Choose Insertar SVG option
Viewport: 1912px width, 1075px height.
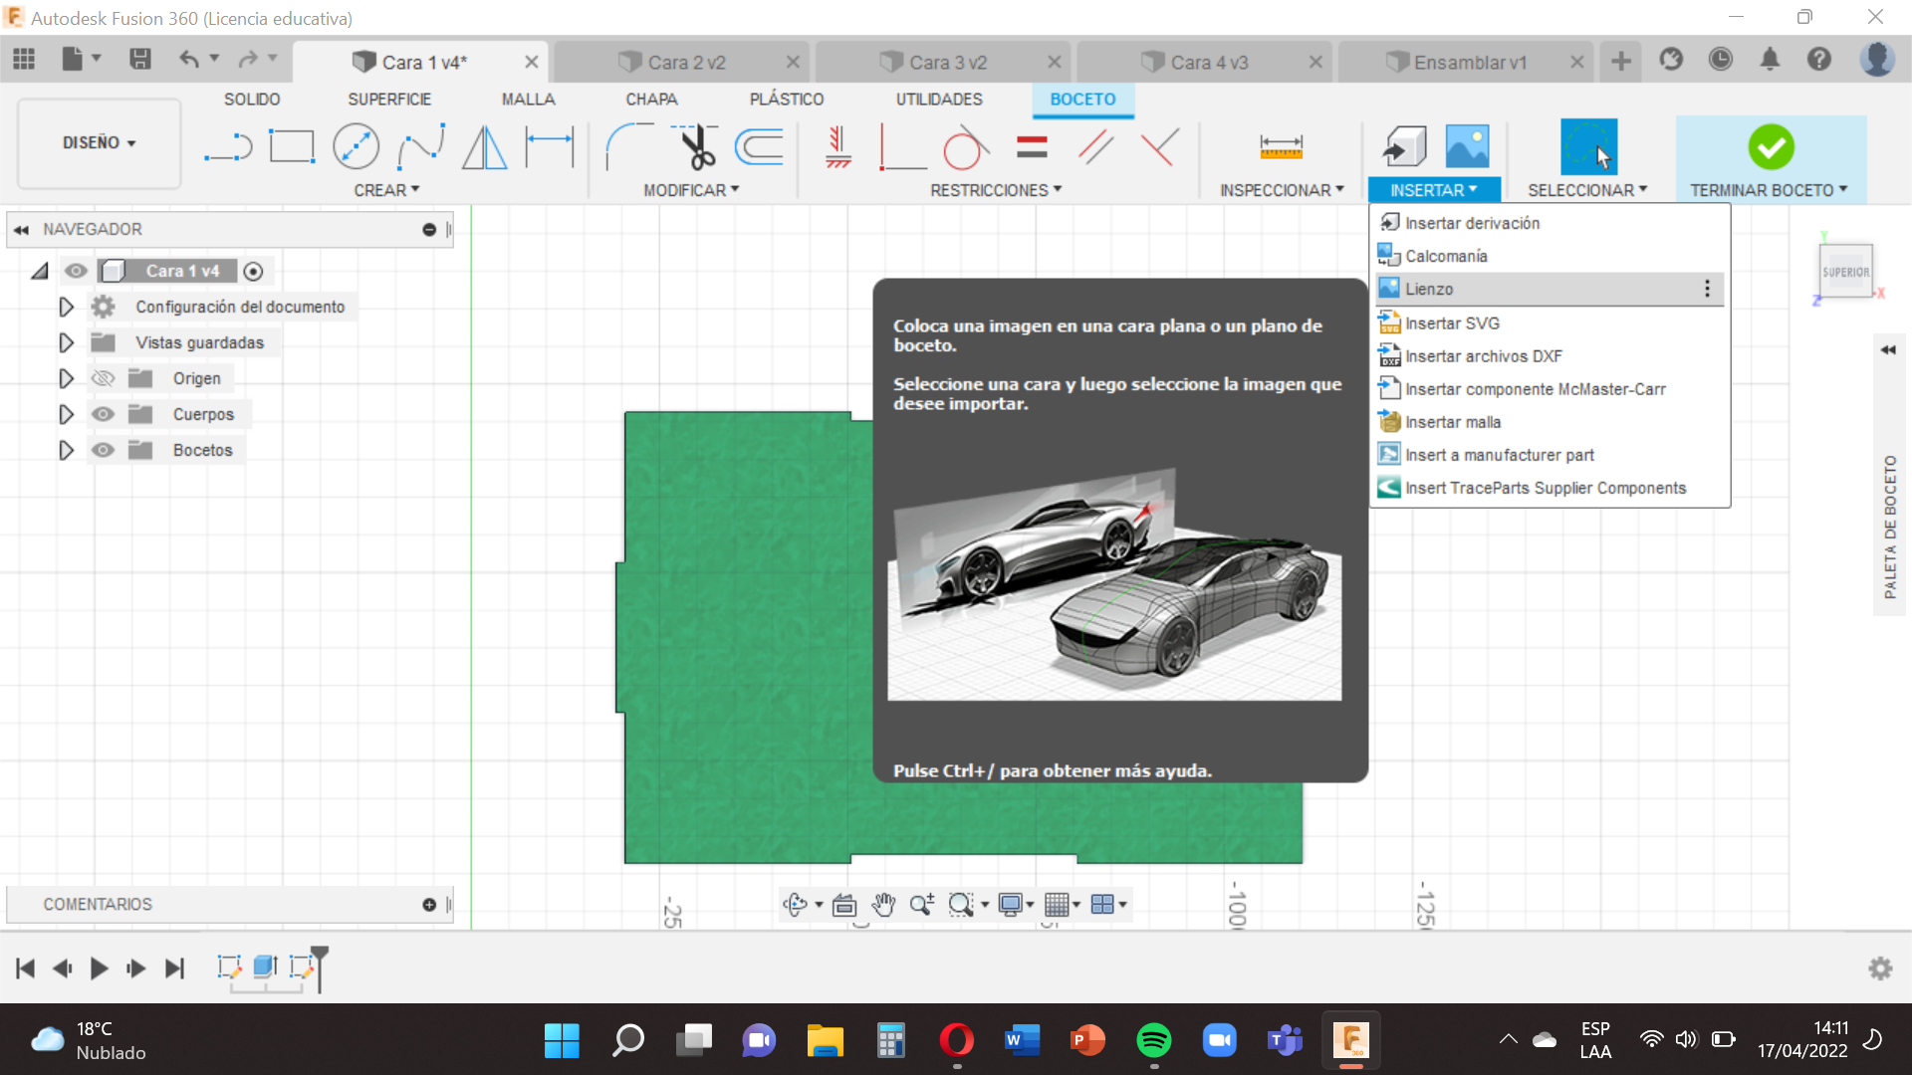[x=1549, y=323]
